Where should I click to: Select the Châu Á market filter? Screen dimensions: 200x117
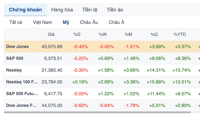click(x=116, y=22)
